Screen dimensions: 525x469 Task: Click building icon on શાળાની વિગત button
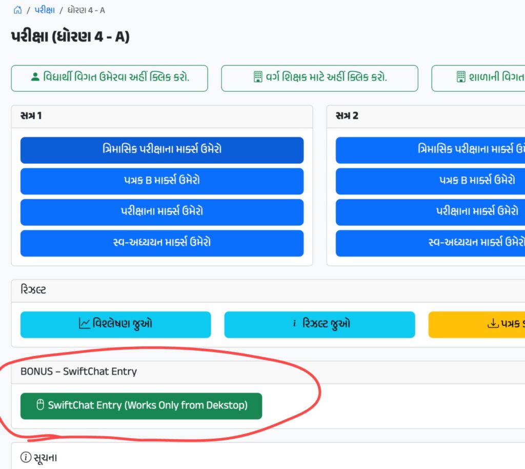[x=460, y=77]
